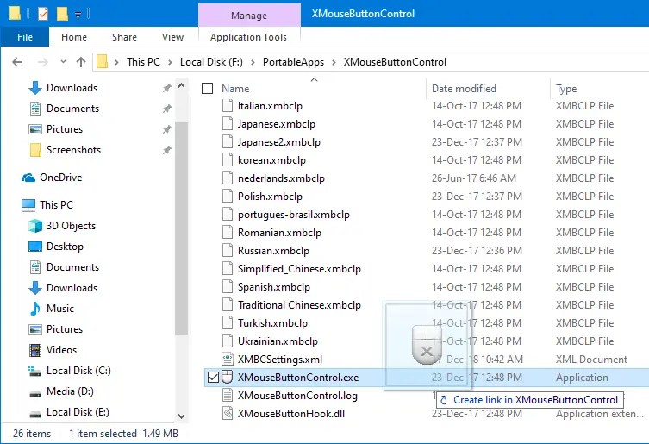Open the File menu

point(25,37)
